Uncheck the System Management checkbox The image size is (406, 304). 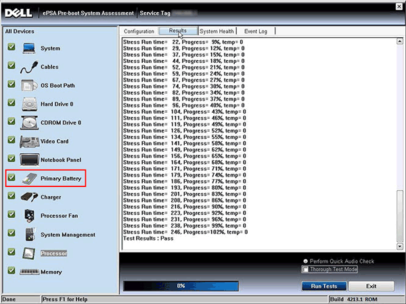pos(11,233)
